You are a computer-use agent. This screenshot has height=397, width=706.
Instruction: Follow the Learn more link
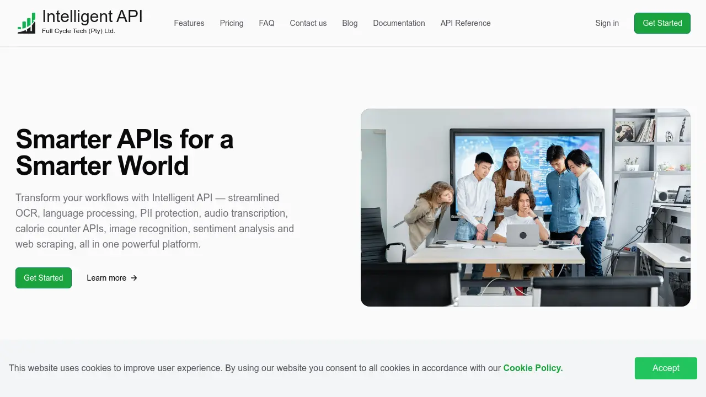coord(112,278)
